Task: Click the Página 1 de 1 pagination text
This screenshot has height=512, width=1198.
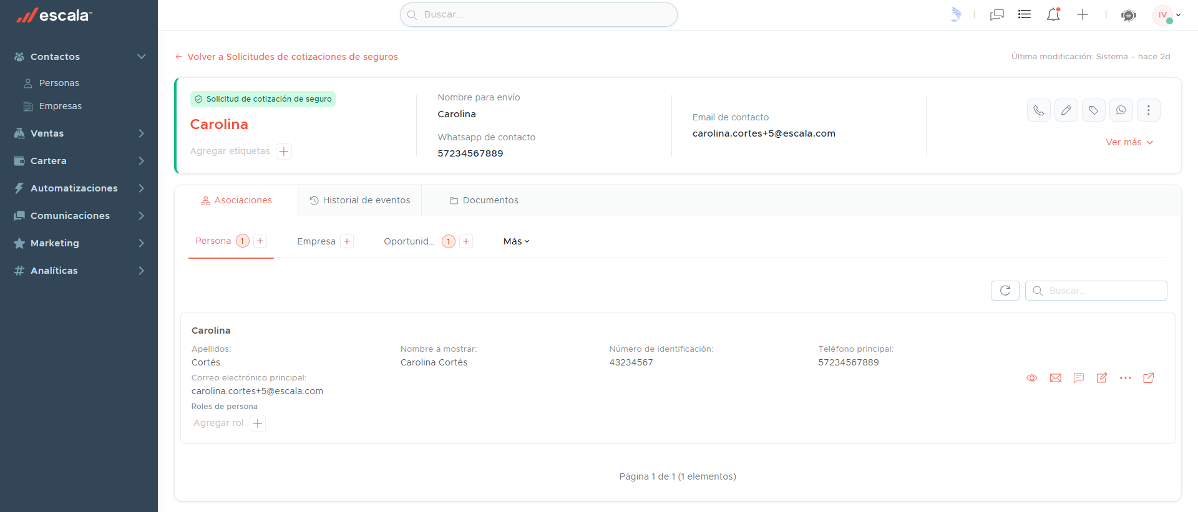Action: (678, 476)
